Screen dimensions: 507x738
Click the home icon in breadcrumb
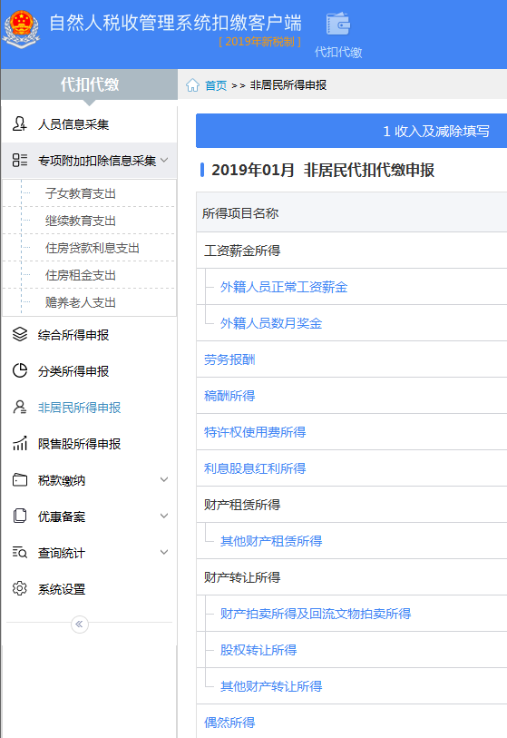tap(192, 85)
